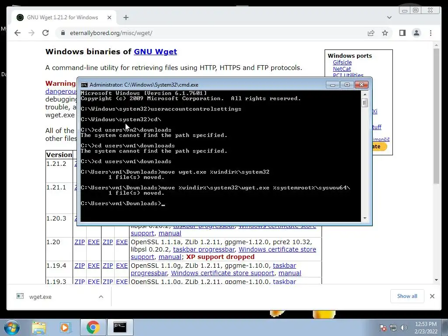
Task: Click the network tray icon
Action: (393, 328)
